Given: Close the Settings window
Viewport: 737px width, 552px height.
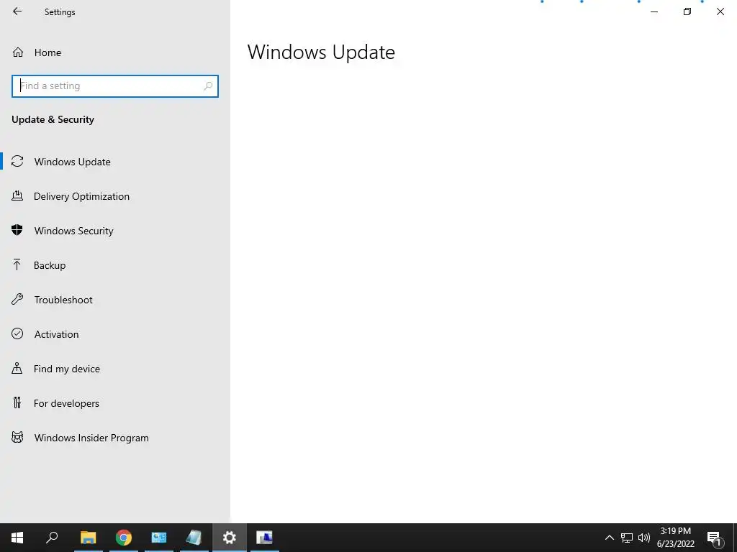Looking at the screenshot, I should point(720,11).
